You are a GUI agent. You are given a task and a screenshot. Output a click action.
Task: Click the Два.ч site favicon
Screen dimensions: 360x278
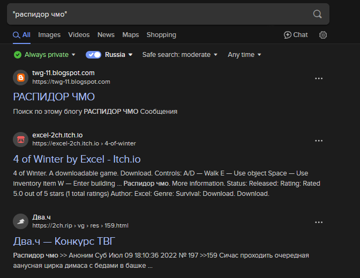tap(21, 222)
